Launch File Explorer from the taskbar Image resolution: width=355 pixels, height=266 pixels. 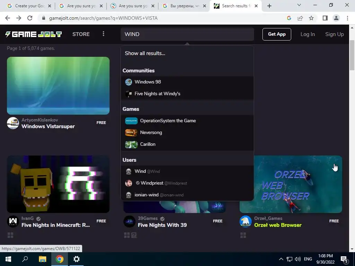click(x=42, y=259)
